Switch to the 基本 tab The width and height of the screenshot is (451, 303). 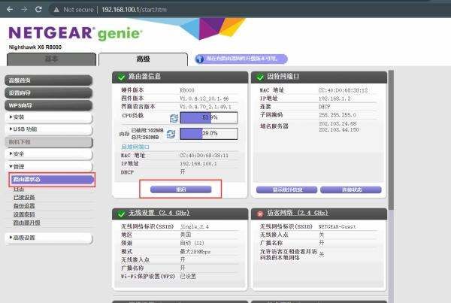(x=50, y=59)
